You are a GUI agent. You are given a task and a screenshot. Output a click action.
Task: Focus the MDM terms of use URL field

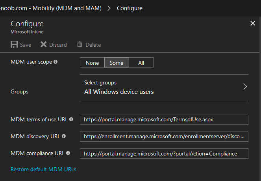(164, 120)
